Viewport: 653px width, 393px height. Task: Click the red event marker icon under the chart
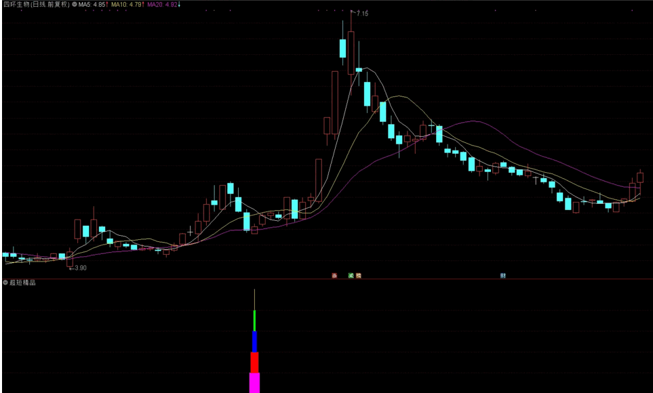click(x=334, y=276)
